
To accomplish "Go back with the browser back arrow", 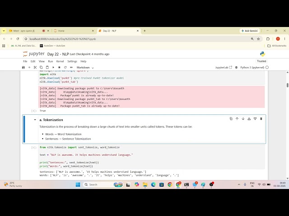I will click(x=4, y=39).
